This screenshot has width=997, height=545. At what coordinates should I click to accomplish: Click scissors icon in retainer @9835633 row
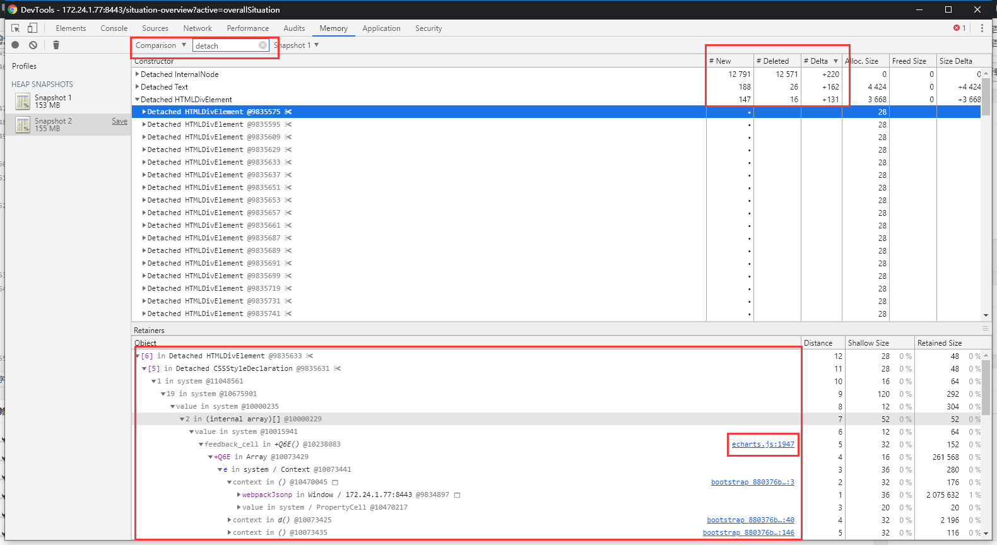[x=309, y=356]
